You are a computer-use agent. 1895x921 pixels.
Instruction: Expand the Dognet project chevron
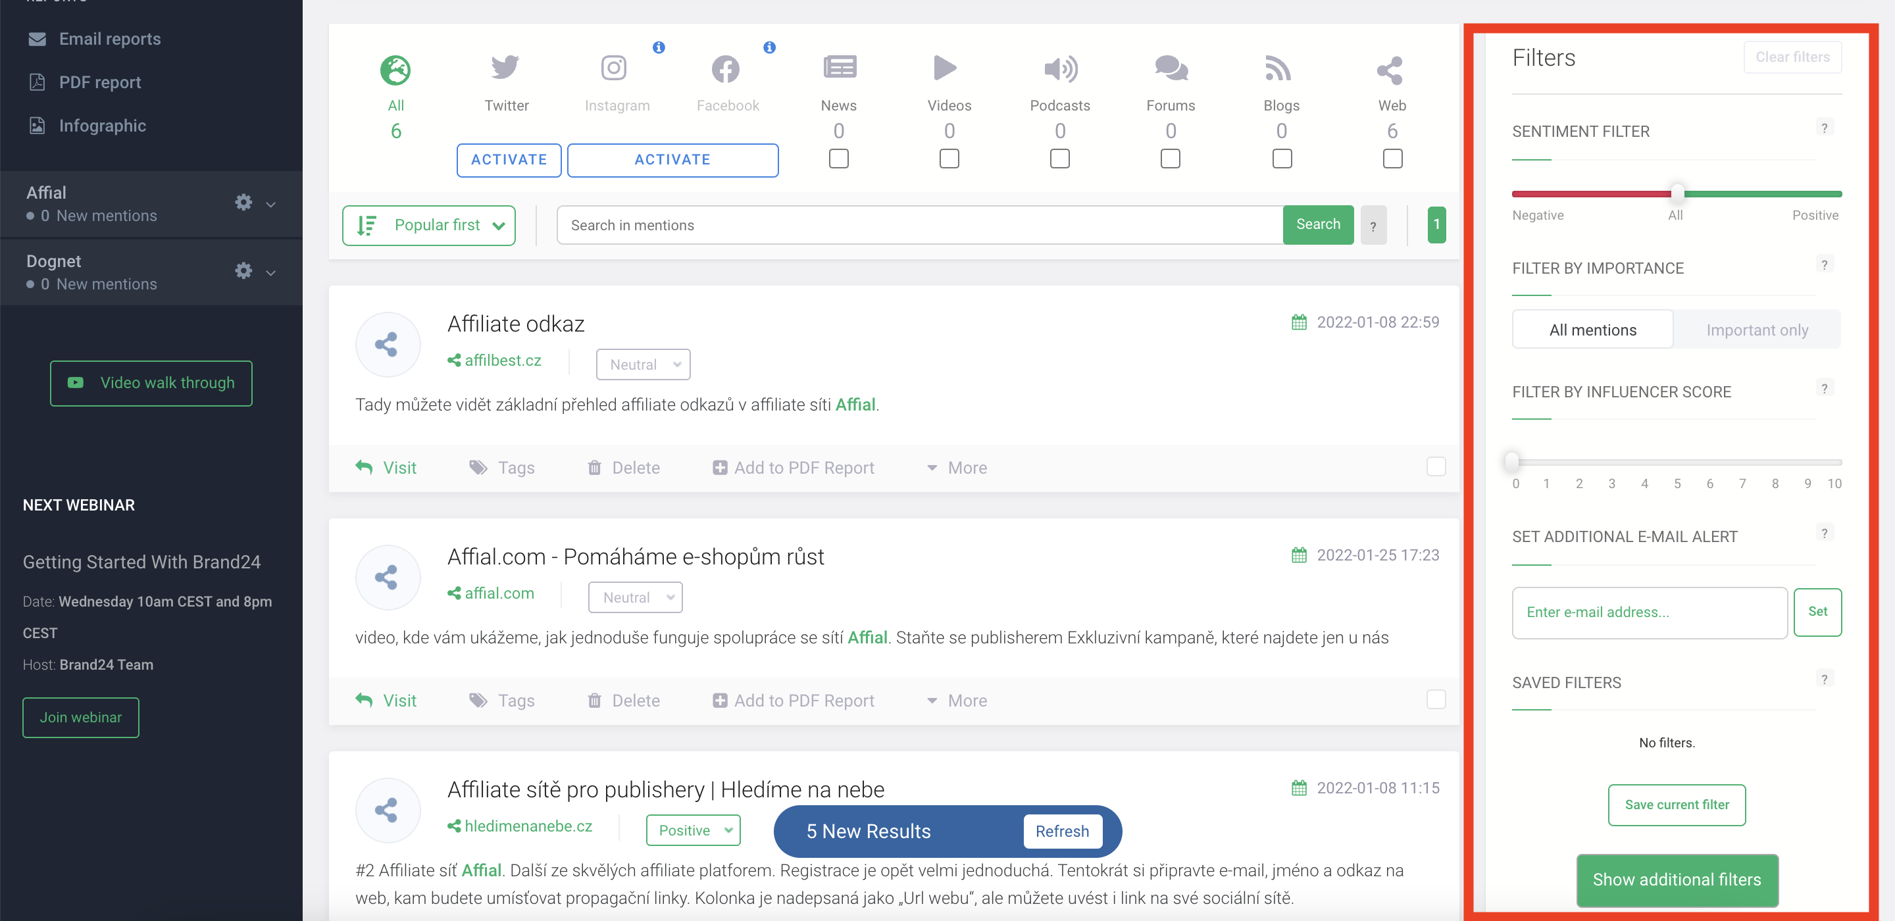pos(270,272)
